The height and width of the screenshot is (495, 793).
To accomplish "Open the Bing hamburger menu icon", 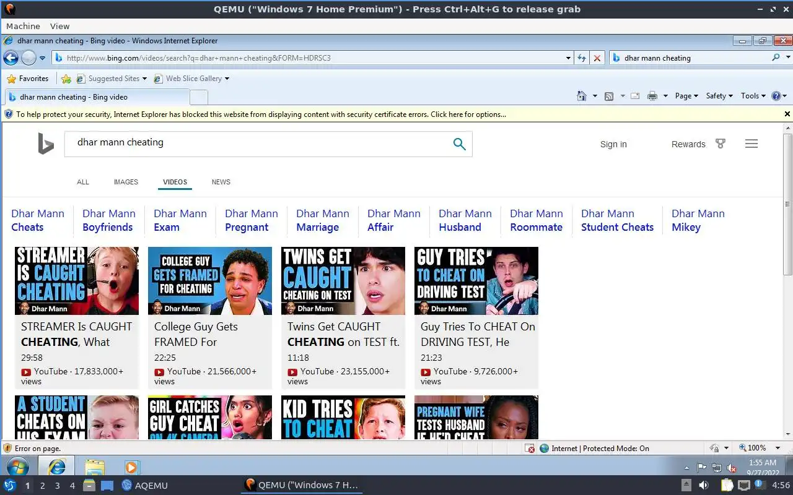I will 751,144.
